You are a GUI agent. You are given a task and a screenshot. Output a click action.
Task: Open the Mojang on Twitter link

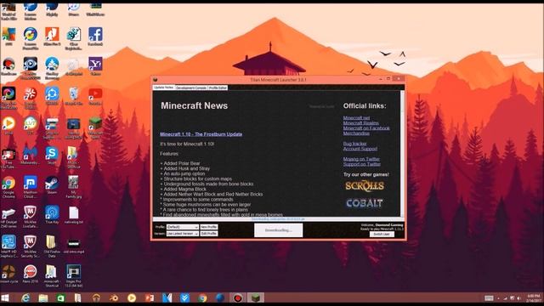coord(361,159)
